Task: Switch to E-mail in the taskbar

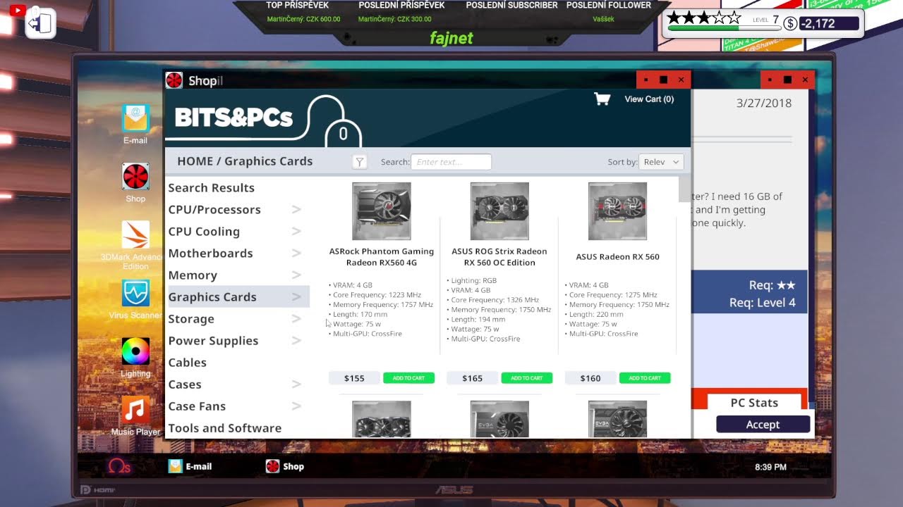Action: point(190,466)
